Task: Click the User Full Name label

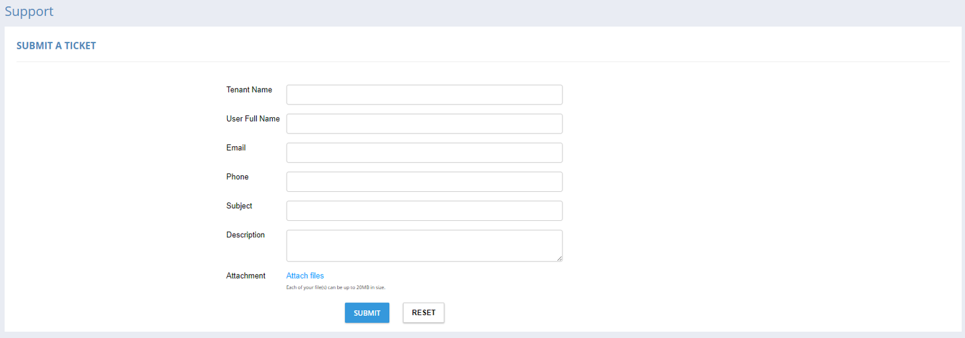Action: [x=253, y=119]
